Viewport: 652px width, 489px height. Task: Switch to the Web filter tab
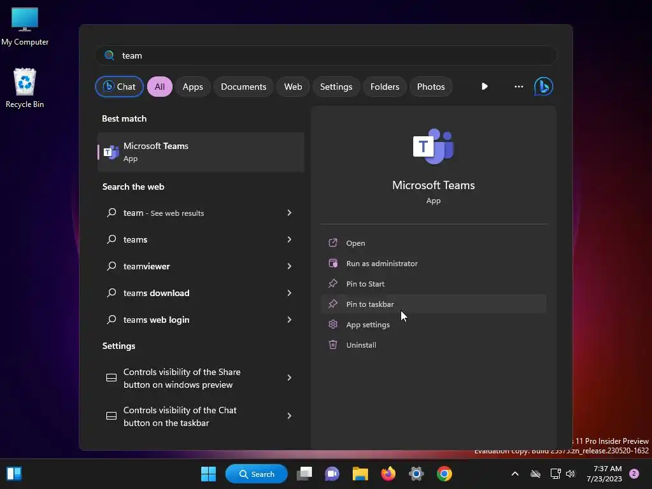coord(293,87)
